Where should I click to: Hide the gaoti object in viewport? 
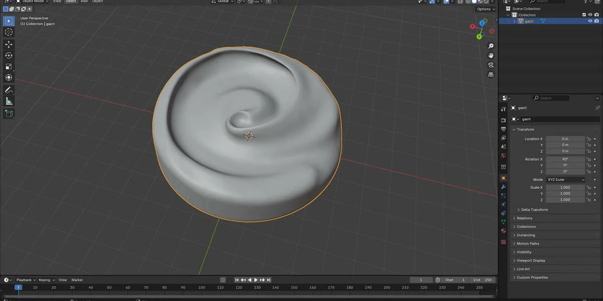[590, 21]
